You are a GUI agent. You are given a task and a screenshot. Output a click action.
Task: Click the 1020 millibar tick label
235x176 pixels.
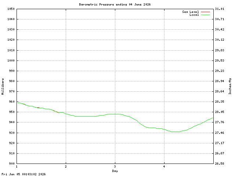(x=11, y=40)
